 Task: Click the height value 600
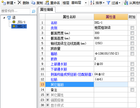97,38
